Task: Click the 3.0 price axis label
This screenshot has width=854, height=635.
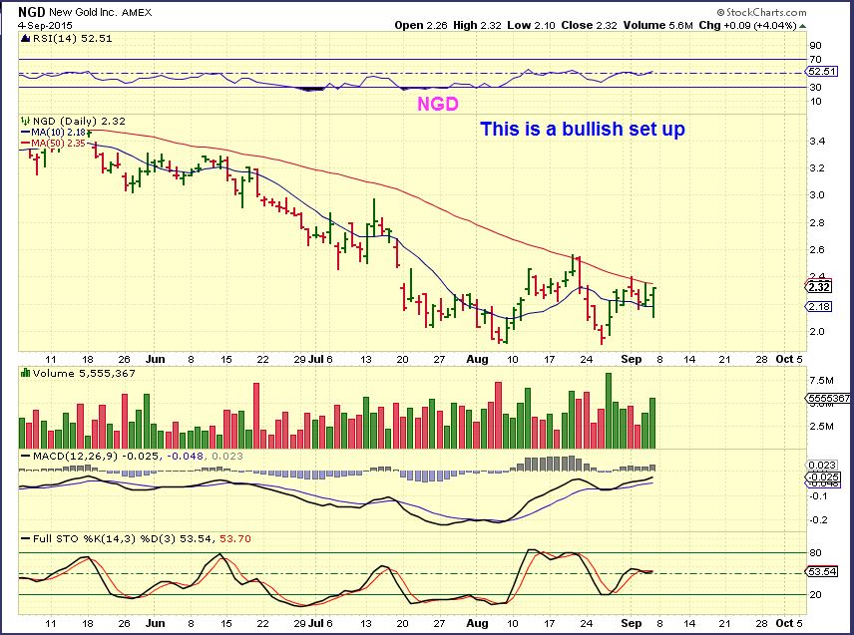Action: coord(817,195)
